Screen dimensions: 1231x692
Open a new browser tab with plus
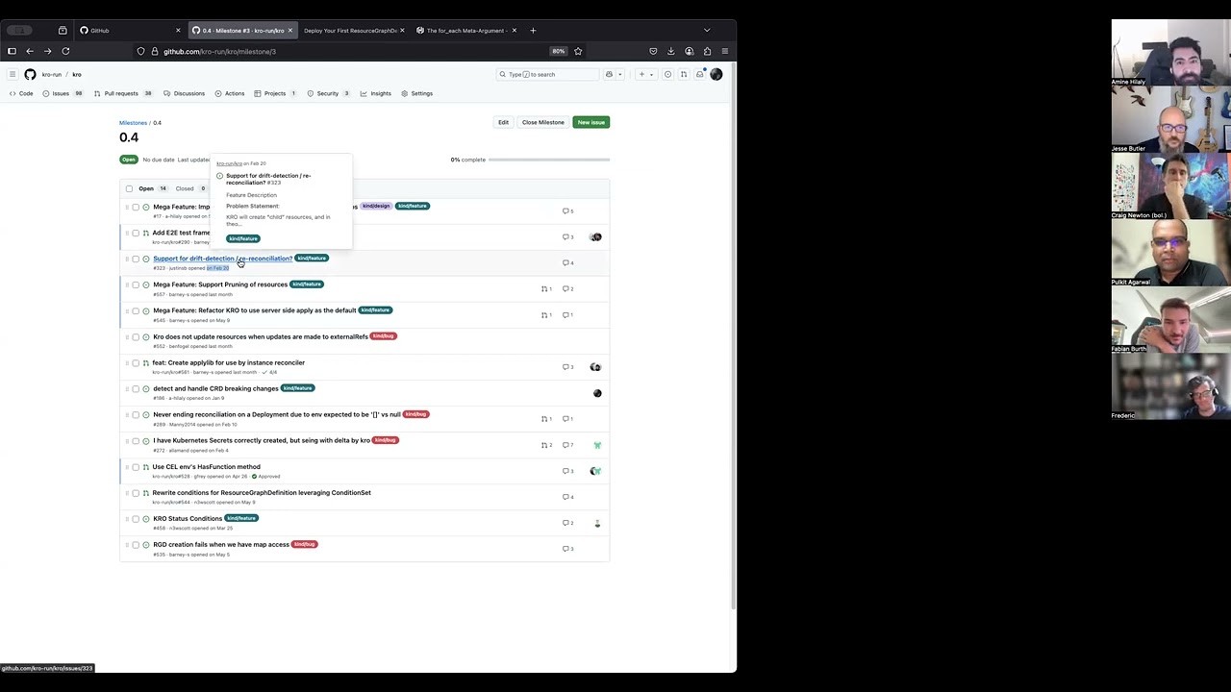coord(533,30)
